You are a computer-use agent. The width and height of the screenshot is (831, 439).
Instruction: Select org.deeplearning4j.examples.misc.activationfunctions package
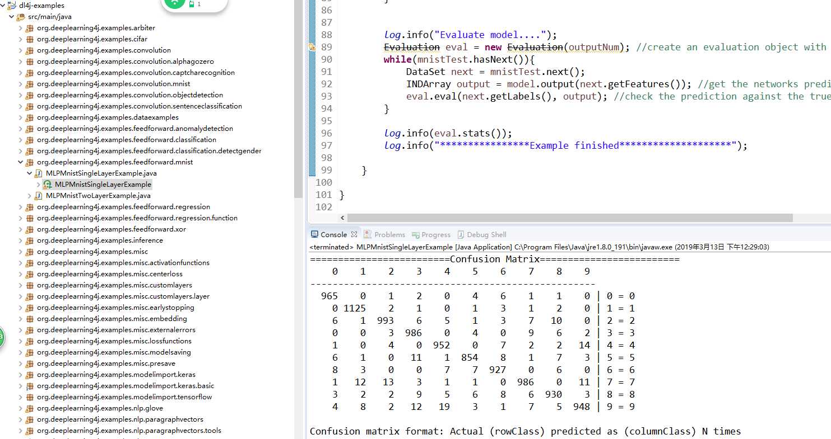point(123,263)
